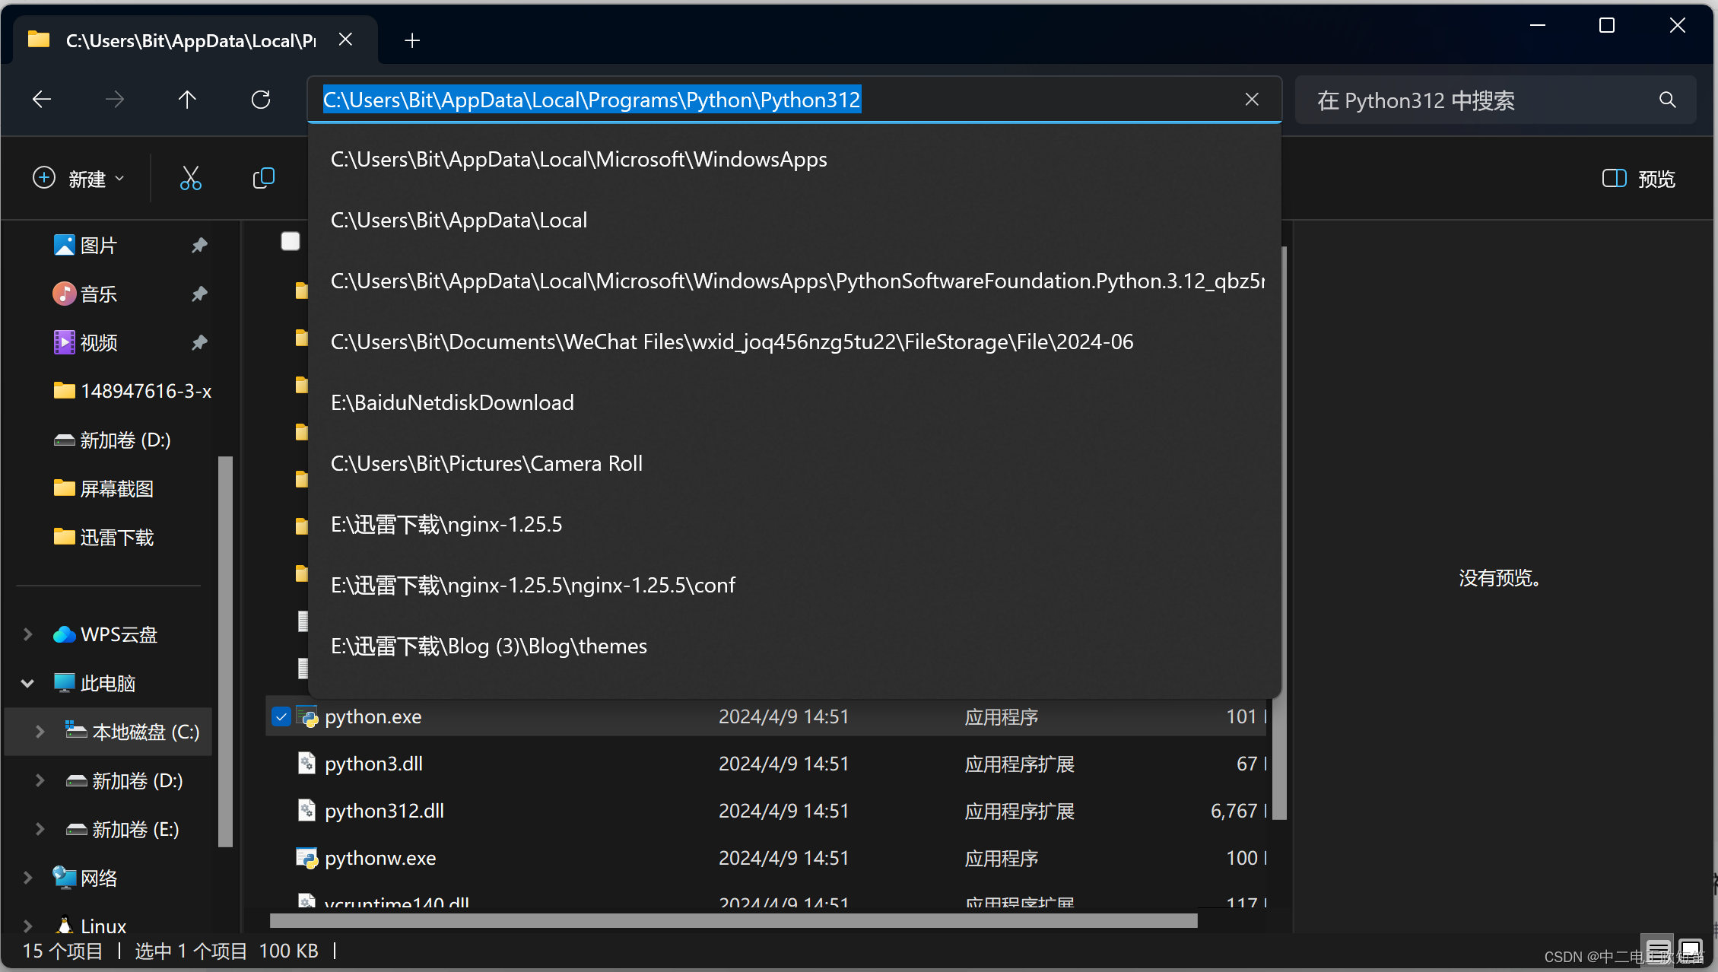Click the back navigation arrow
Screen dimensions: 1718x972
click(x=42, y=100)
